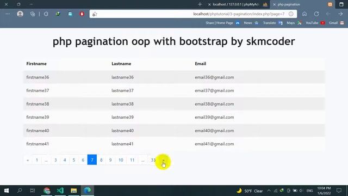Go to pagination page 3

click(x=55, y=160)
